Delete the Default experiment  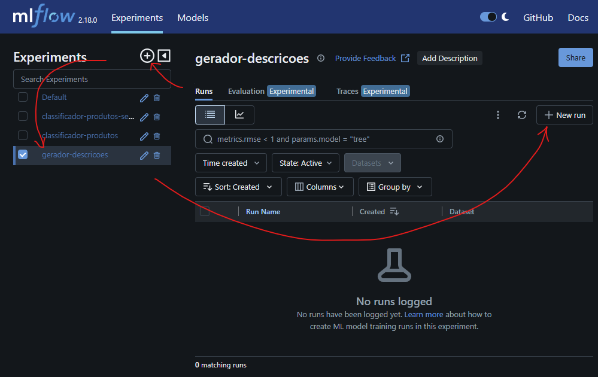tap(157, 98)
